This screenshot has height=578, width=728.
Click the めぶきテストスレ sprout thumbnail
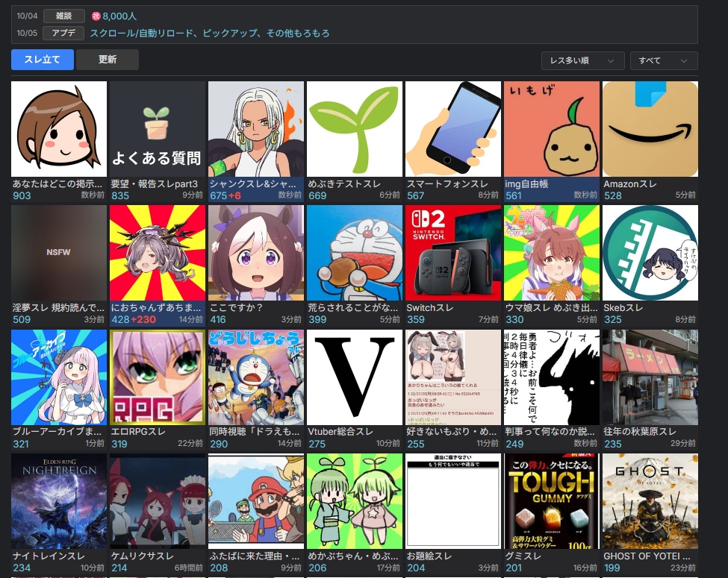click(354, 128)
